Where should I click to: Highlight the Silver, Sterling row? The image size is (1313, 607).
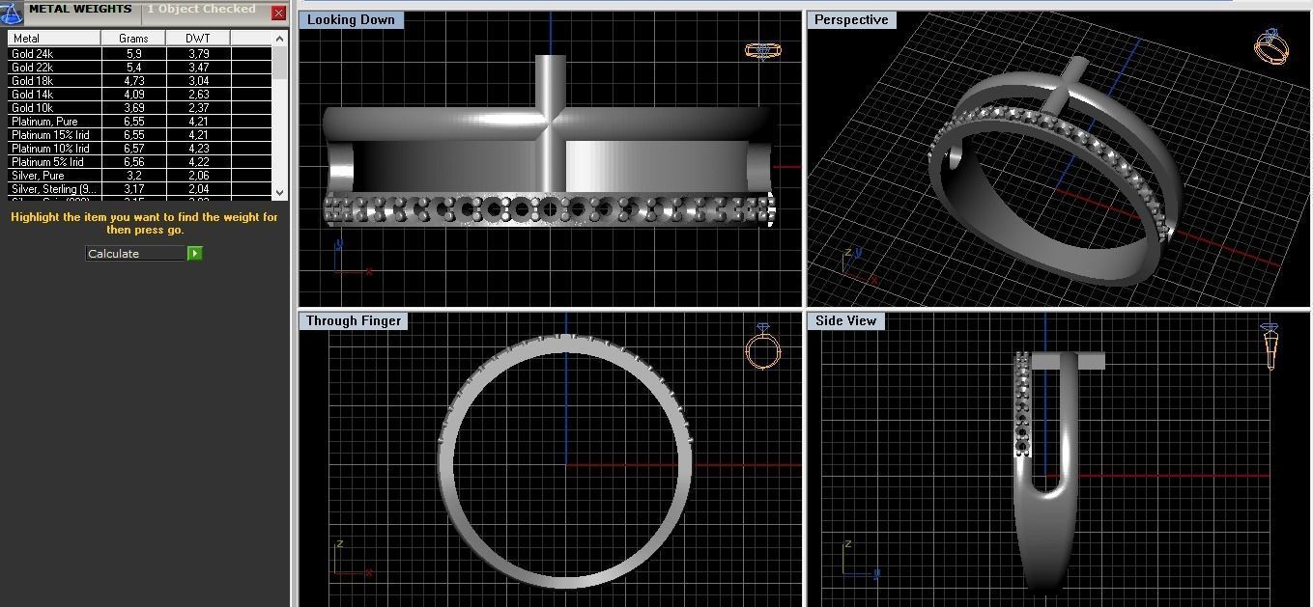[140, 189]
